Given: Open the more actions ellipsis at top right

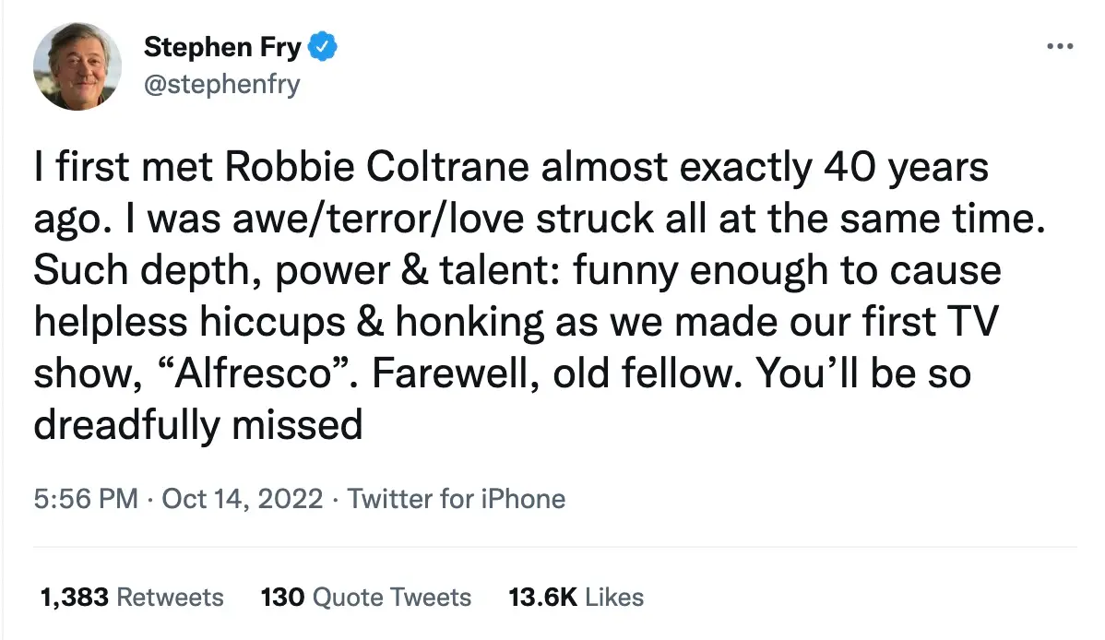Looking at the screenshot, I should click(1062, 44).
